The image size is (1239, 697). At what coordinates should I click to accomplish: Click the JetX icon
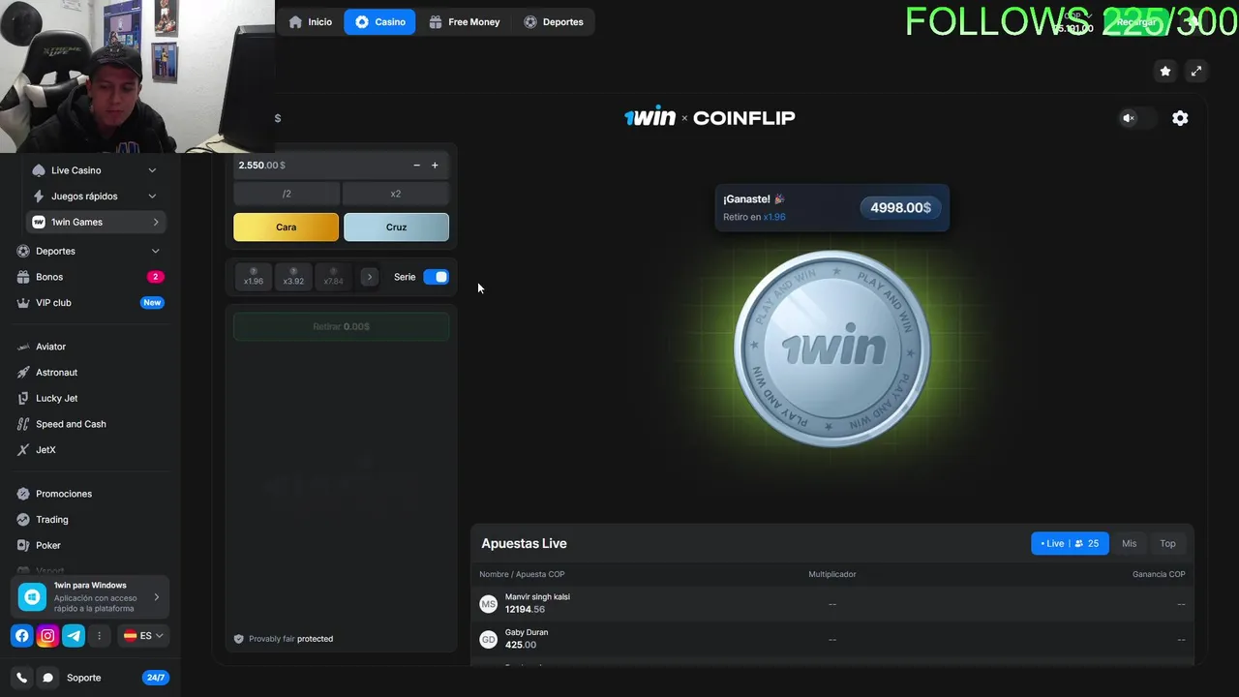(24, 450)
